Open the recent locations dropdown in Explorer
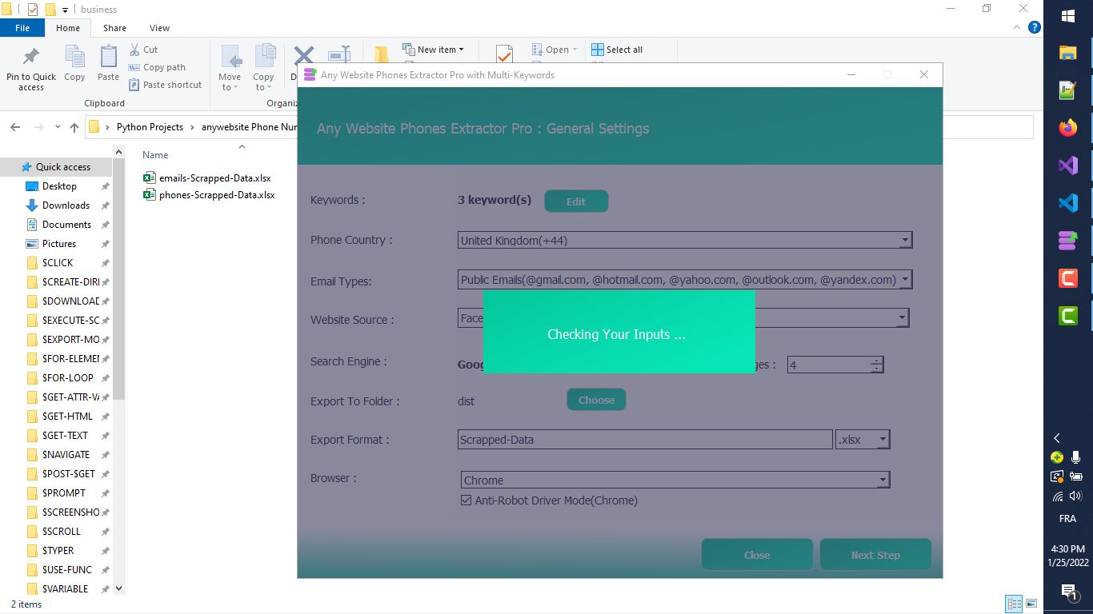The image size is (1093, 614). (58, 127)
